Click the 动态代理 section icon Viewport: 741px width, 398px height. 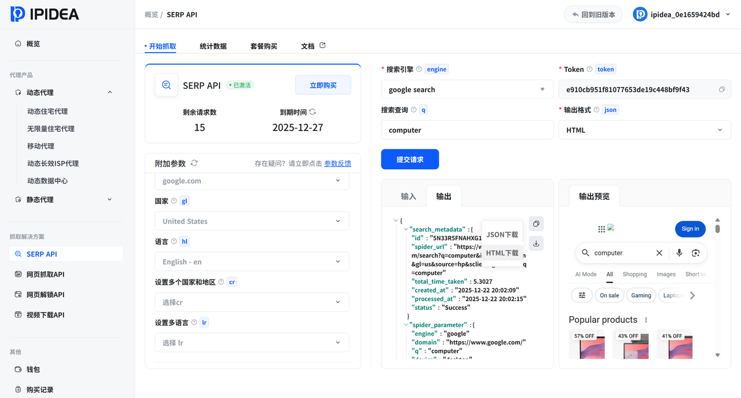tap(18, 92)
